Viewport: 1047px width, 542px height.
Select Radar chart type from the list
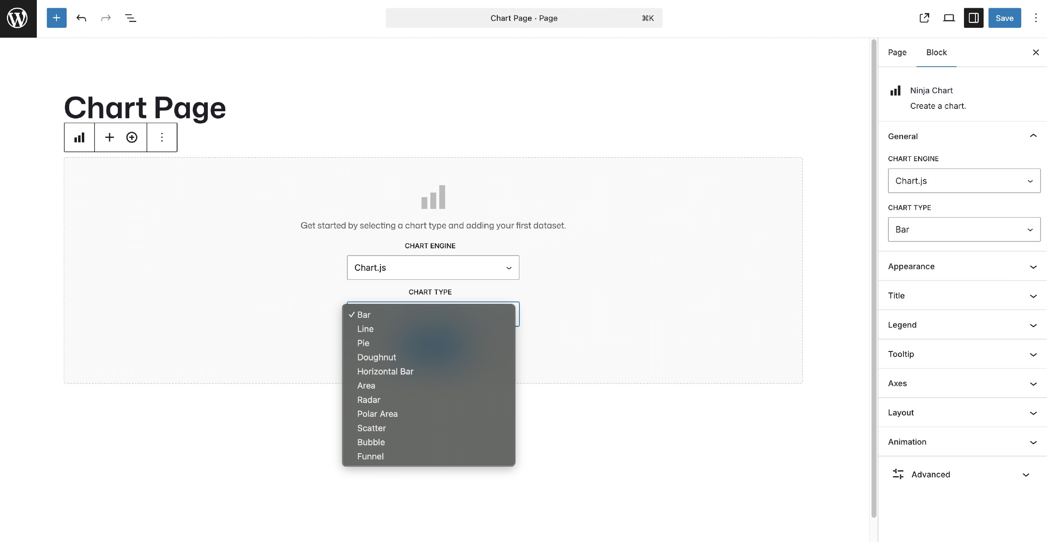click(368, 400)
